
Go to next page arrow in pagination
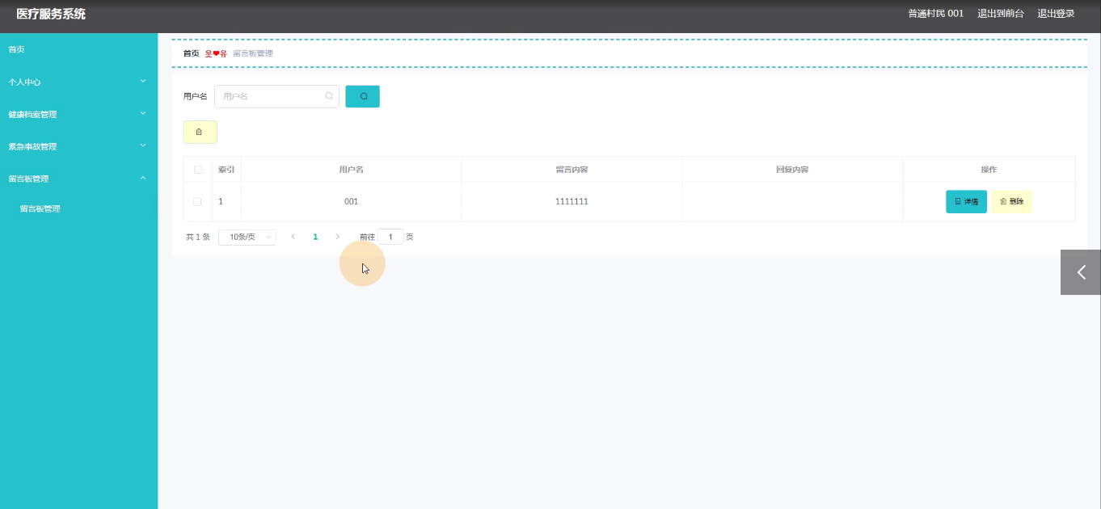[337, 237]
